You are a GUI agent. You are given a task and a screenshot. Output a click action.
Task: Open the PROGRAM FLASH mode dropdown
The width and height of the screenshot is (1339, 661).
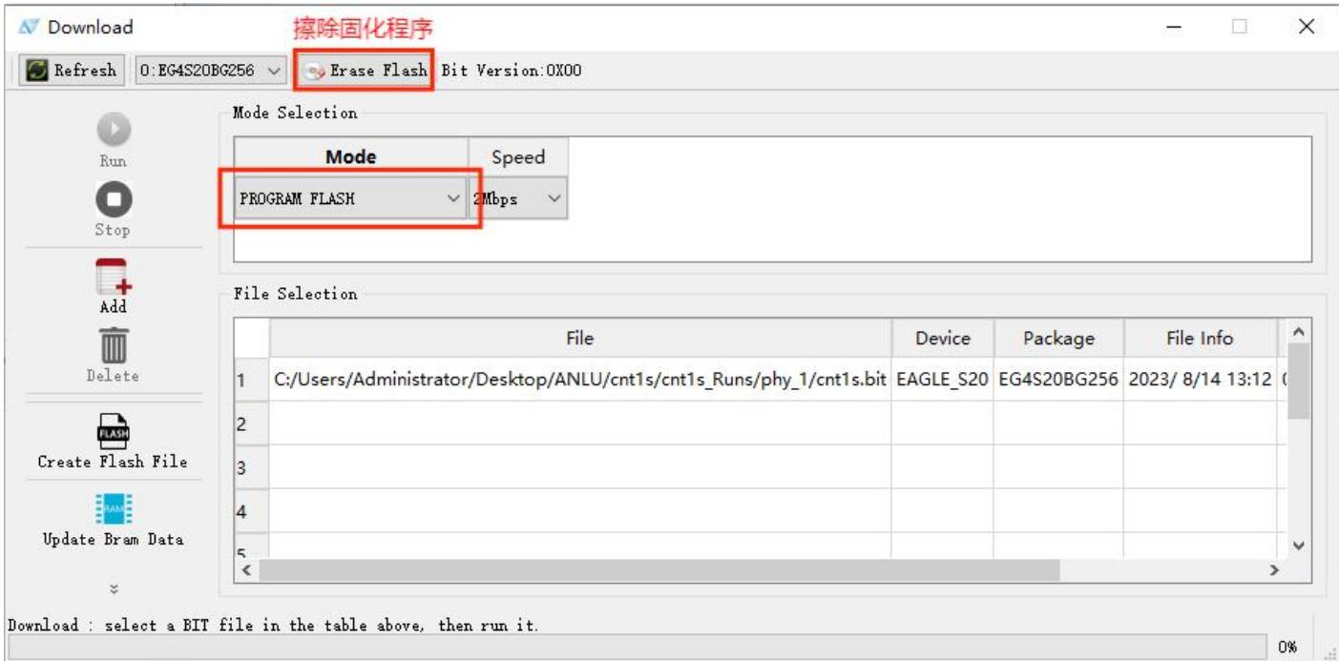click(350, 199)
